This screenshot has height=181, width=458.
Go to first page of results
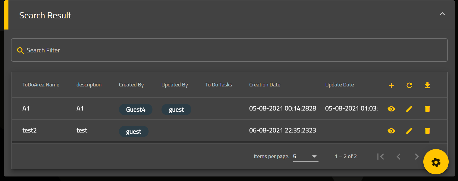(381, 157)
